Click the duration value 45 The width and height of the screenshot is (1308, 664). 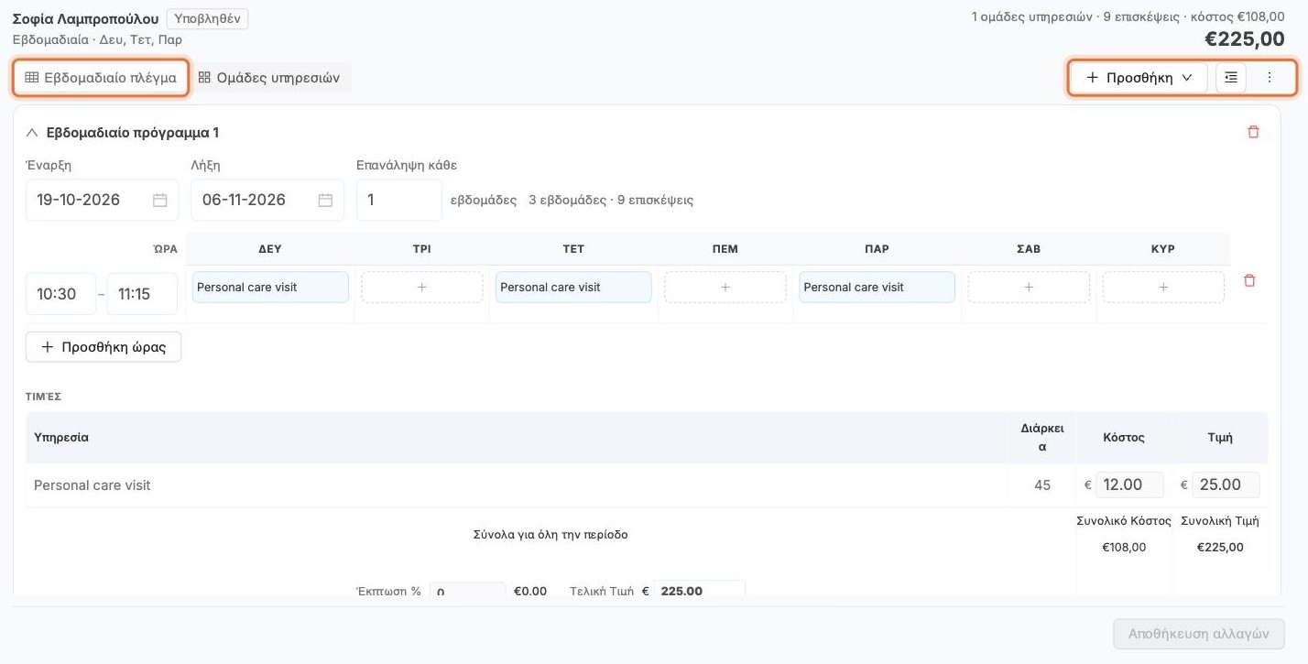click(x=1042, y=485)
